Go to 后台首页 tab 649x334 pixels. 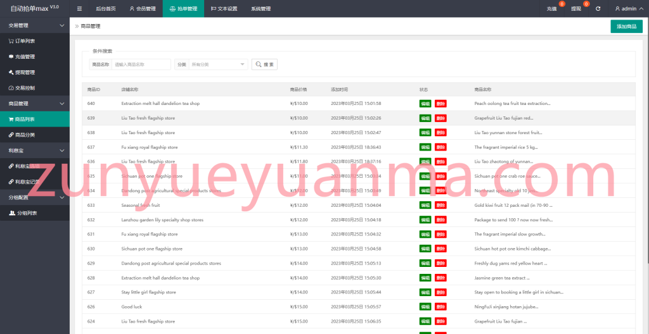[x=106, y=9]
